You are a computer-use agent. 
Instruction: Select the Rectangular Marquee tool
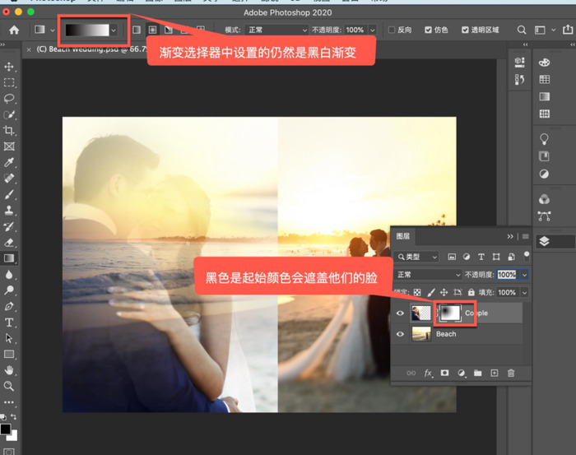(9, 82)
